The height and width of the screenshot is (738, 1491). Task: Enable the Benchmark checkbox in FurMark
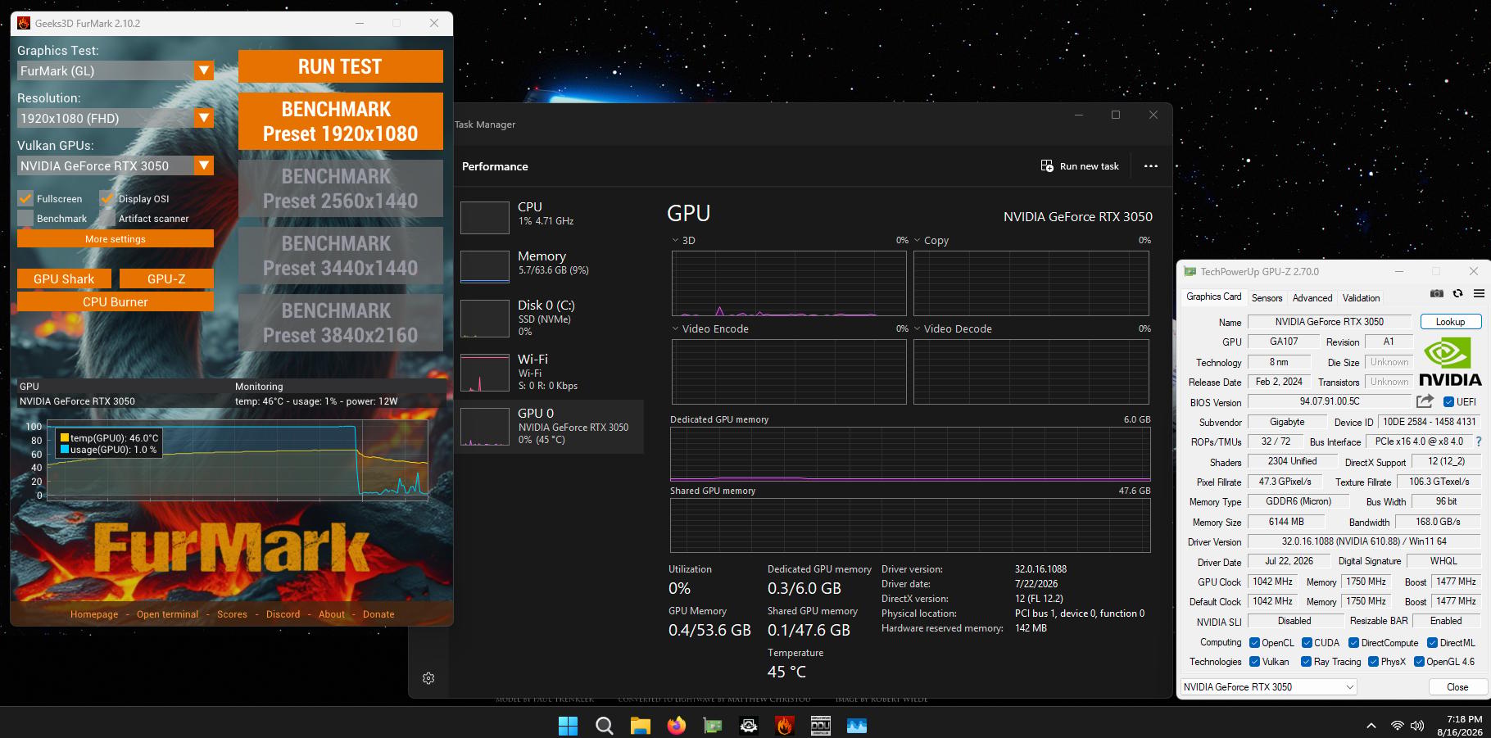tap(25, 218)
